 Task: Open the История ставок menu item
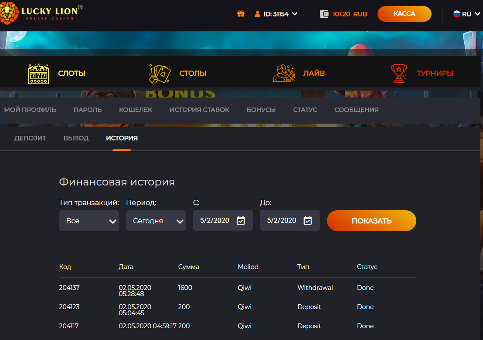(x=199, y=110)
